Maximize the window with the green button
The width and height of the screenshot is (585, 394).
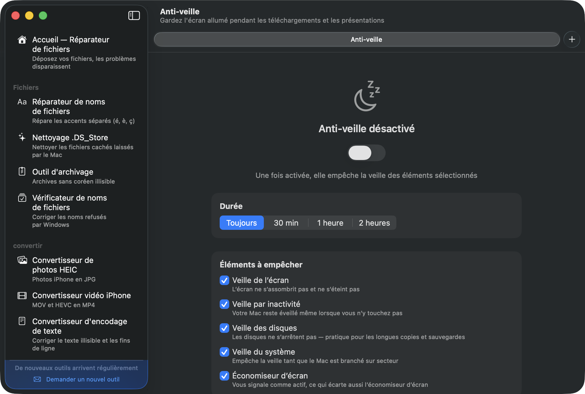(43, 16)
